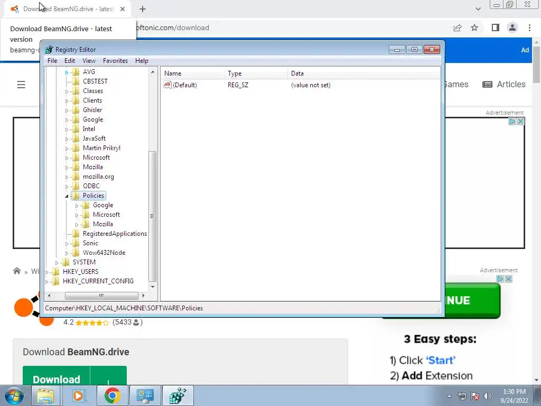Image resolution: width=541 pixels, height=406 pixels.
Task: Expand the AVG registry key
Action: click(x=67, y=72)
